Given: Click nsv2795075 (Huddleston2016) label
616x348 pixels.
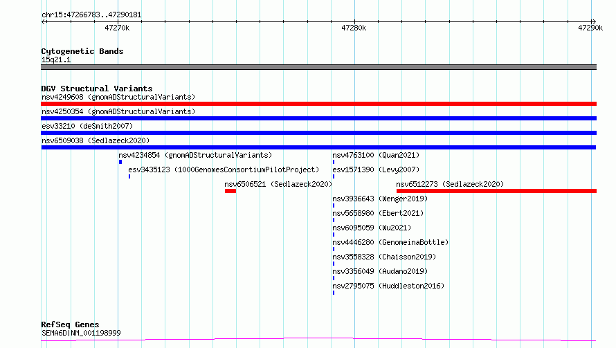Looking at the screenshot, I should pos(388,286).
